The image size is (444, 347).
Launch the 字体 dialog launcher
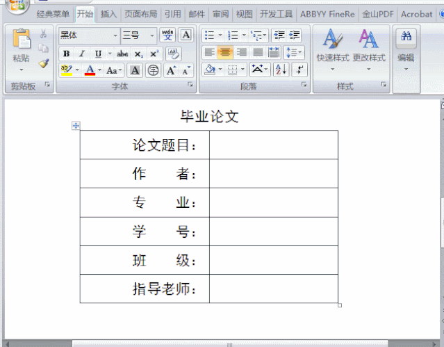[190, 85]
